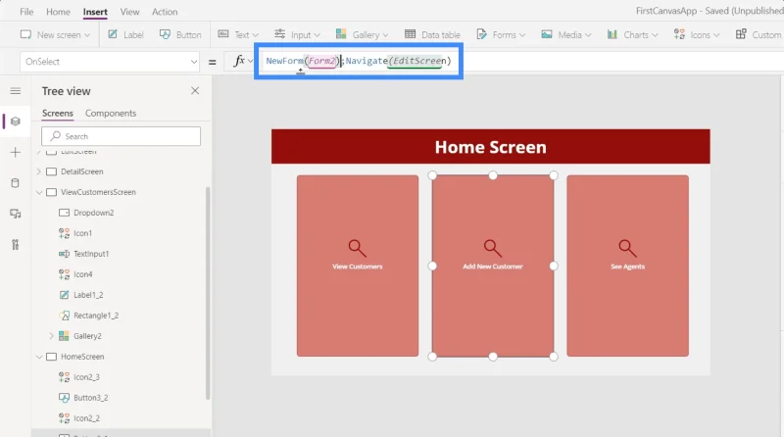
Task: Click the tree view vertical scrollbar
Action: pos(208,293)
